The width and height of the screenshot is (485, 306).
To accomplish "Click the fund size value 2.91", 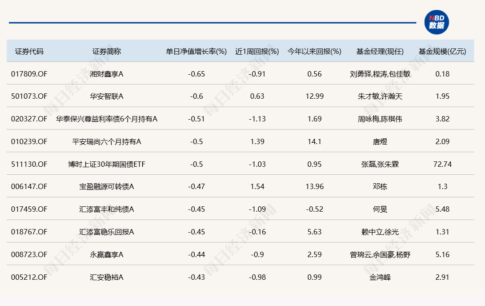I will point(442,277).
